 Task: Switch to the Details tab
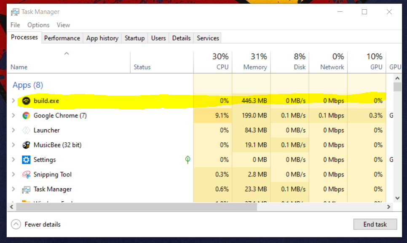click(x=181, y=38)
